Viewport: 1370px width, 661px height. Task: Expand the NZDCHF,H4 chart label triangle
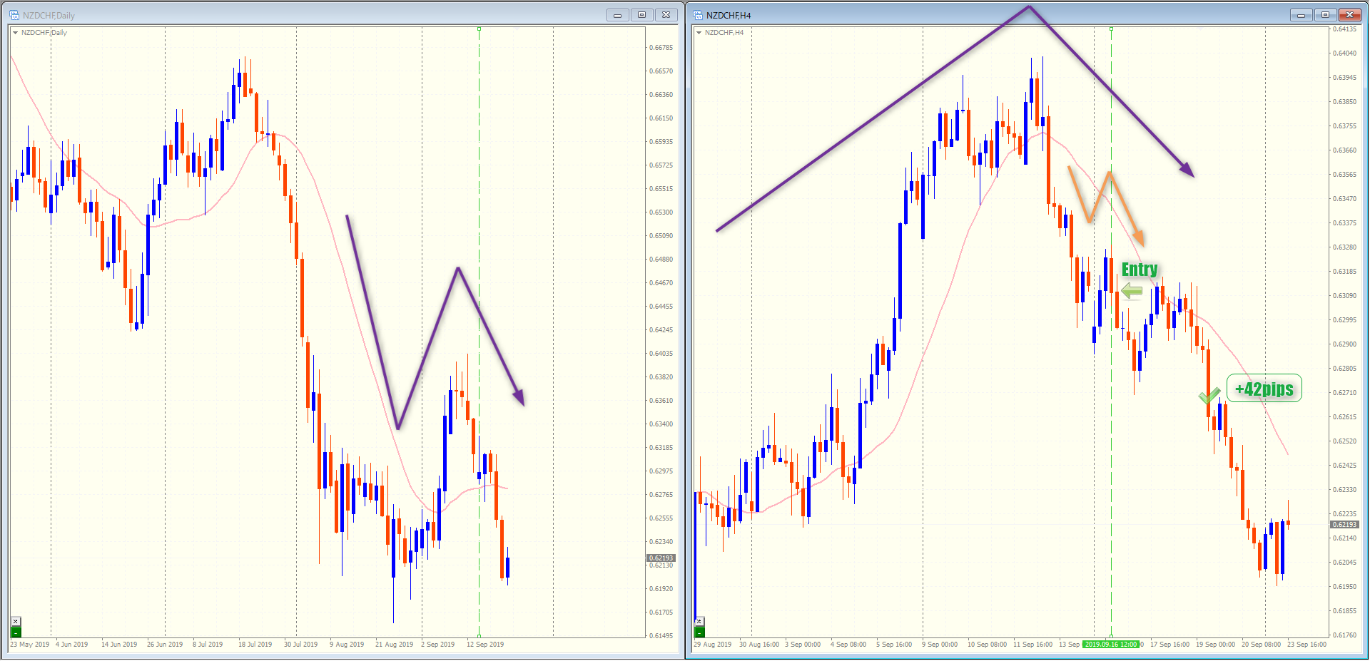(699, 33)
